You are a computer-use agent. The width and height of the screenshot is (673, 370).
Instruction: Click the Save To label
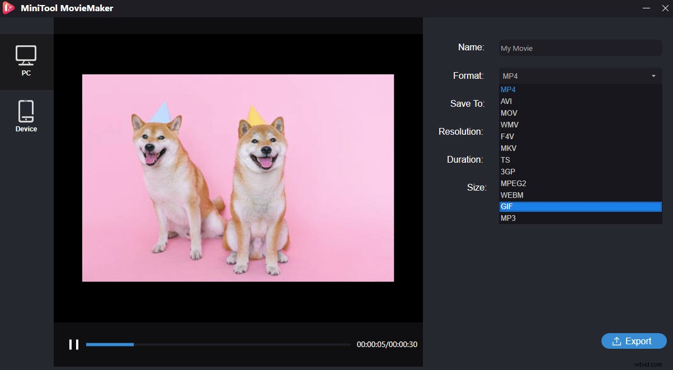click(x=467, y=103)
